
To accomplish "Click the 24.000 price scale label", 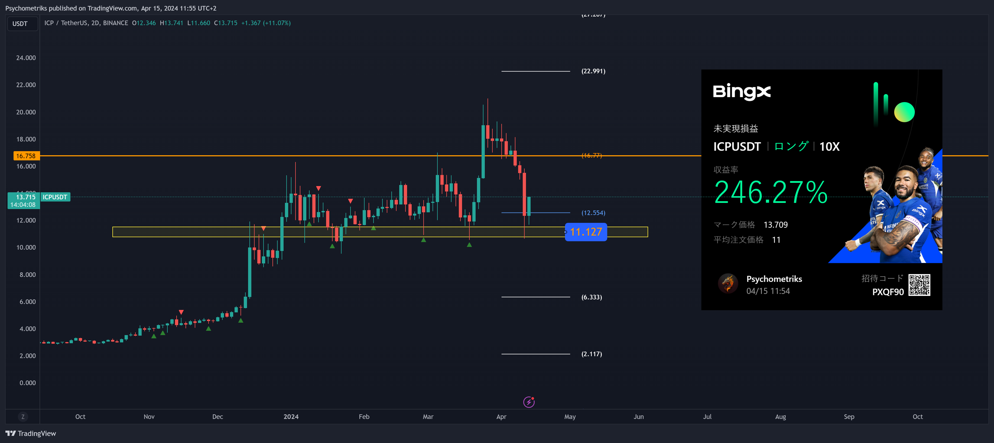I will point(26,58).
